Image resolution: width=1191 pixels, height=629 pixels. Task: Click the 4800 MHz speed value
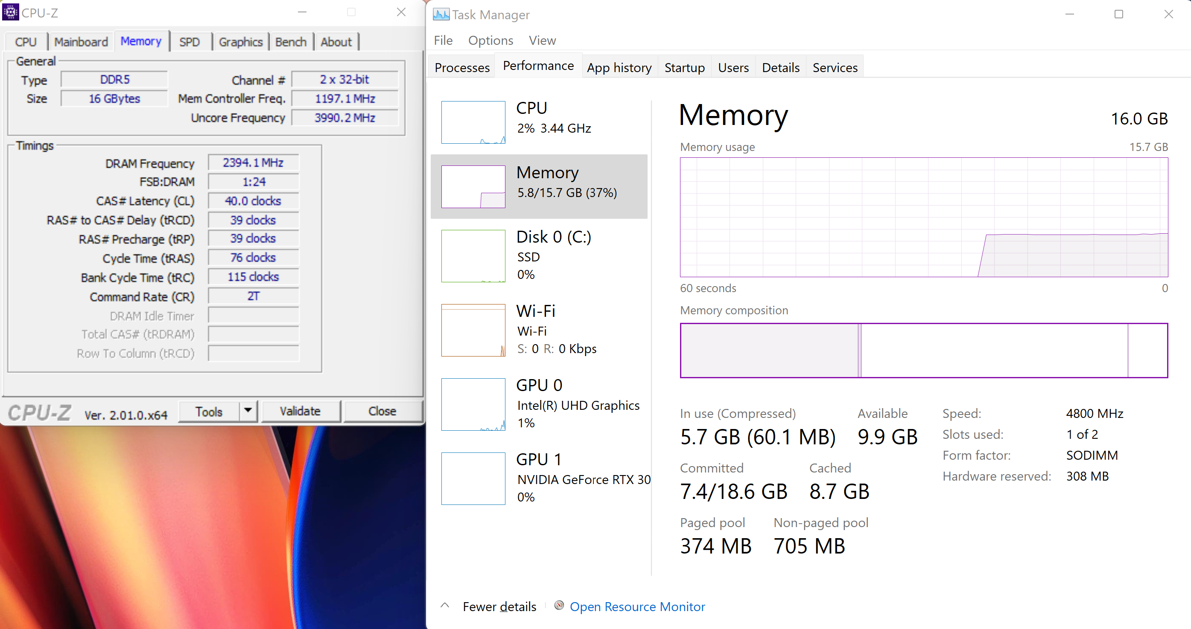[1095, 413]
